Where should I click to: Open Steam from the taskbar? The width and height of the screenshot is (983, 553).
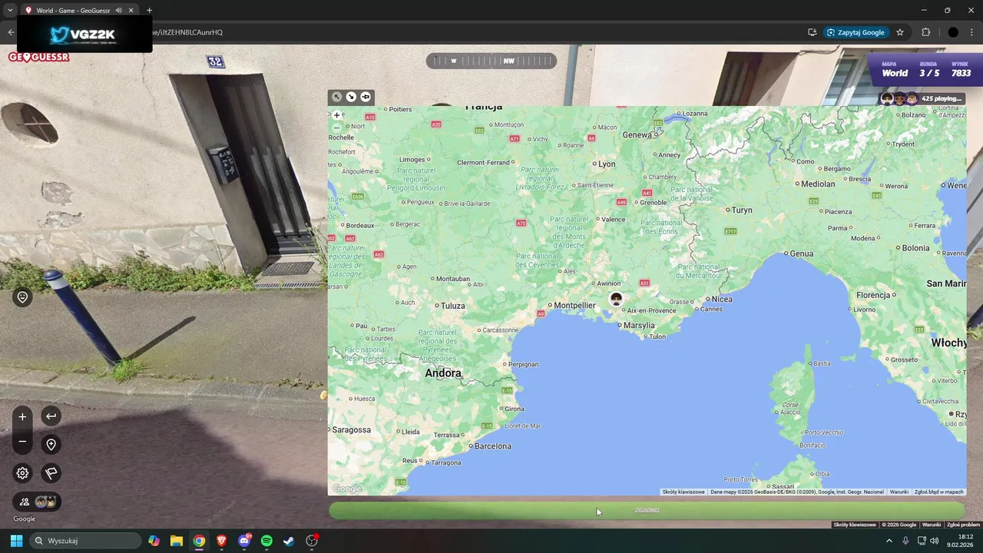coord(289,541)
